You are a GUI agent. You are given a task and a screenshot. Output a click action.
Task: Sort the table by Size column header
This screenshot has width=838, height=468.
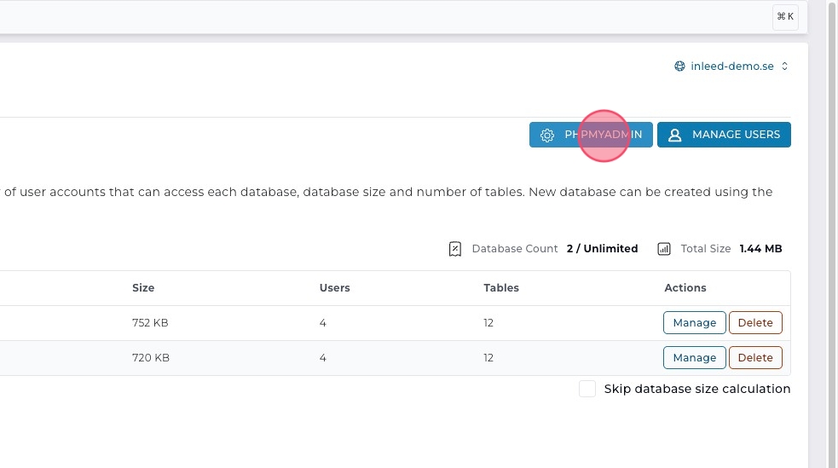(143, 288)
